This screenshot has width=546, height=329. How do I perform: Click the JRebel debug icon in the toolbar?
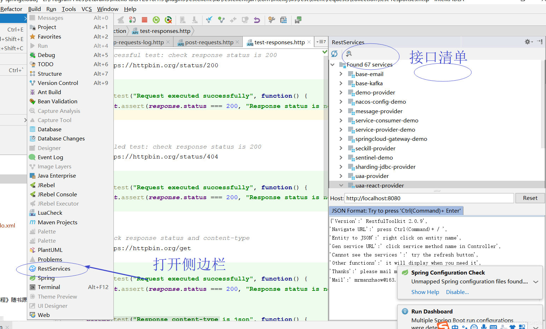tap(133, 20)
